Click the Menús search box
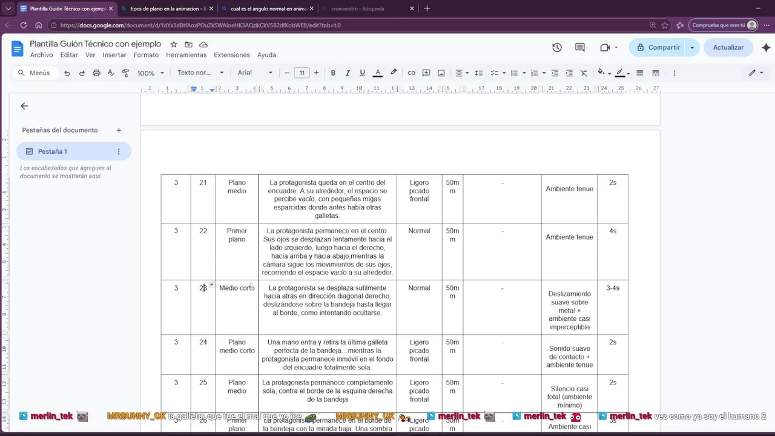 [35, 73]
